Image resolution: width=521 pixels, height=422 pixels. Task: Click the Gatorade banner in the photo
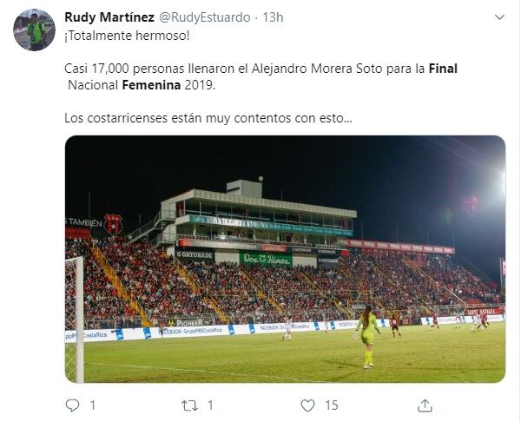click(x=195, y=254)
